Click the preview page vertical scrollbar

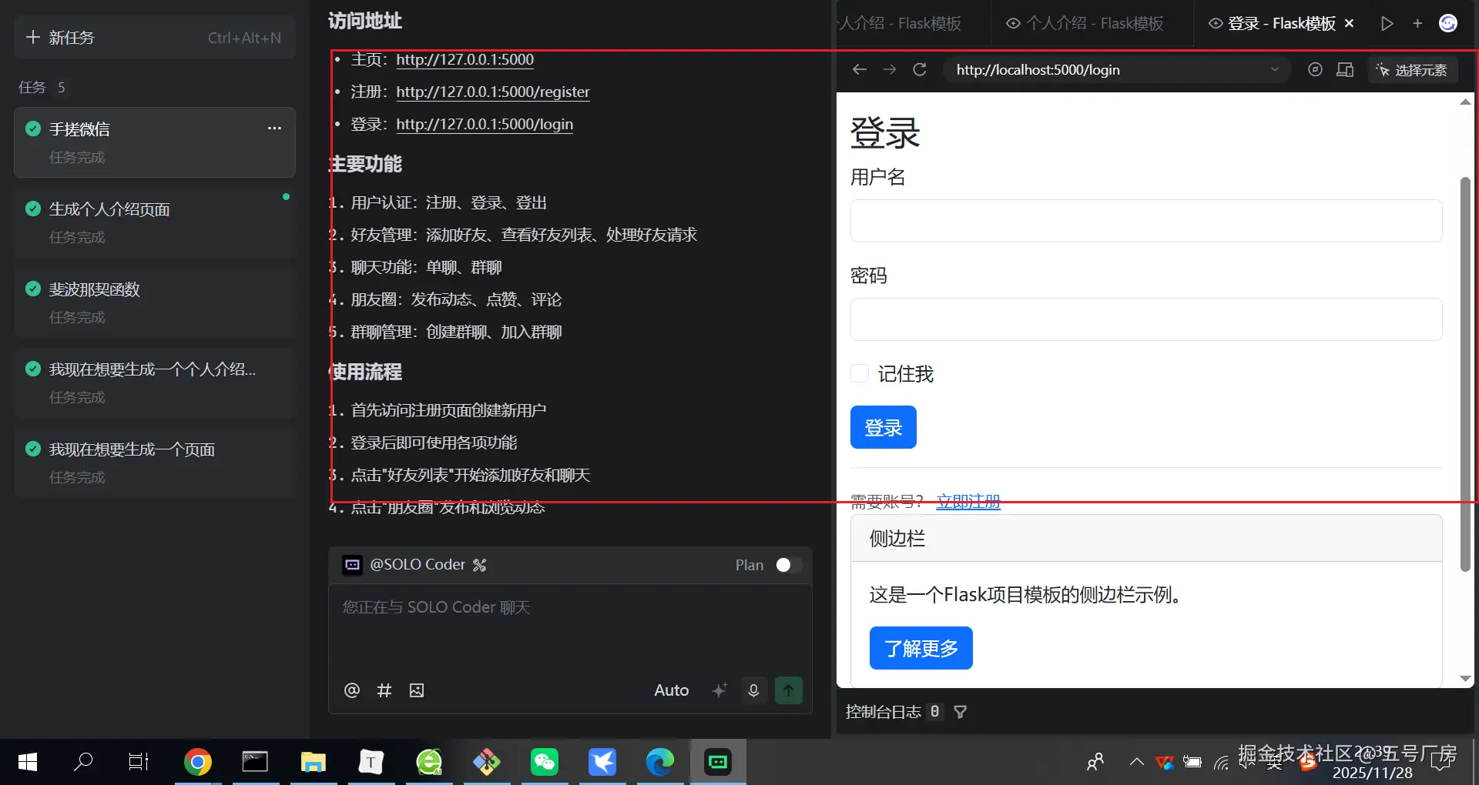[1465, 374]
